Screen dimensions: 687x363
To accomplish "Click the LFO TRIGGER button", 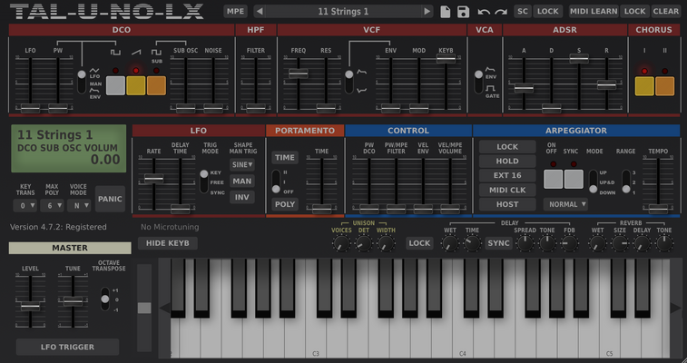I will point(67,347).
